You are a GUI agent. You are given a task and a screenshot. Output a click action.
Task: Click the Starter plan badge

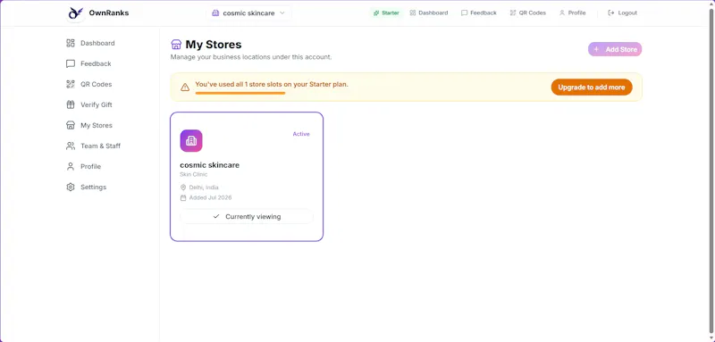386,13
